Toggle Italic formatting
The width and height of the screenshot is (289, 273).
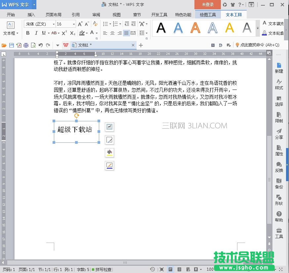(36, 33)
